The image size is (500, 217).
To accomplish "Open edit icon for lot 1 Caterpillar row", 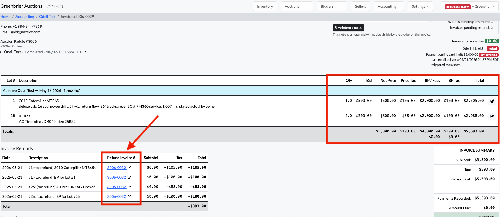I will click(492, 101).
